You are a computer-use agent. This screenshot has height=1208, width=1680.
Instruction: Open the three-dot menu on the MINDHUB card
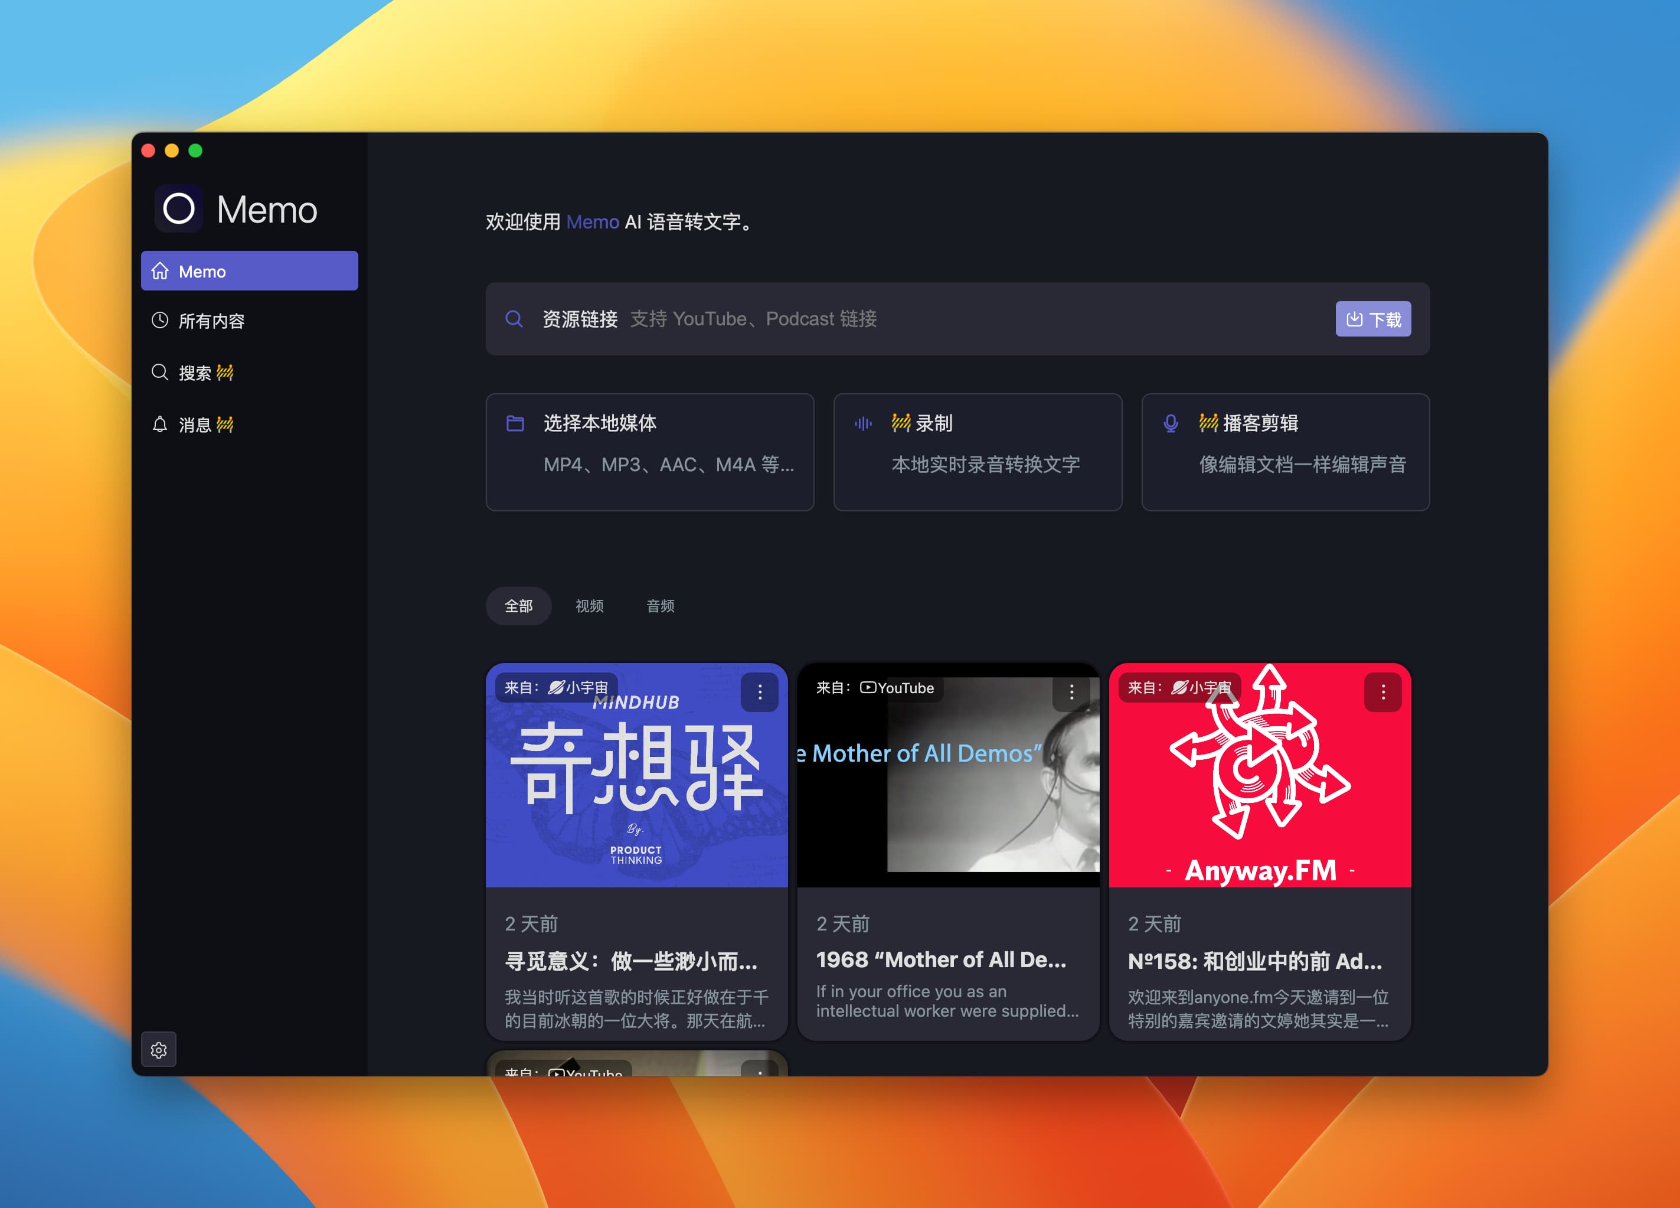click(759, 691)
